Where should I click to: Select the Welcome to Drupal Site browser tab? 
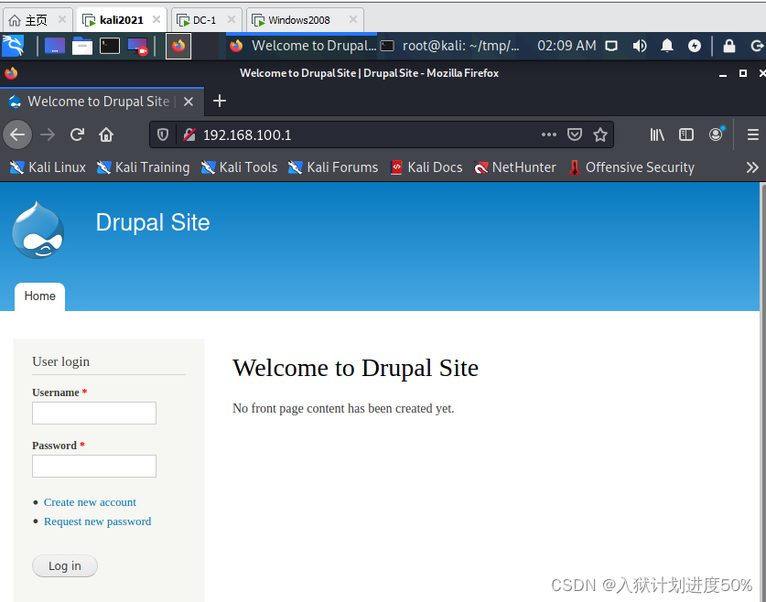point(98,101)
